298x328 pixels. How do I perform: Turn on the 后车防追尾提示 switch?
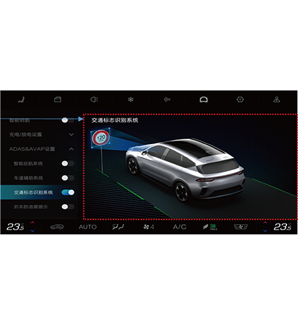[68, 207]
